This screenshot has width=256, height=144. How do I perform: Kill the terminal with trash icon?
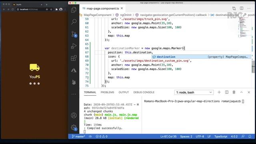pyautogui.click(x=234, y=92)
